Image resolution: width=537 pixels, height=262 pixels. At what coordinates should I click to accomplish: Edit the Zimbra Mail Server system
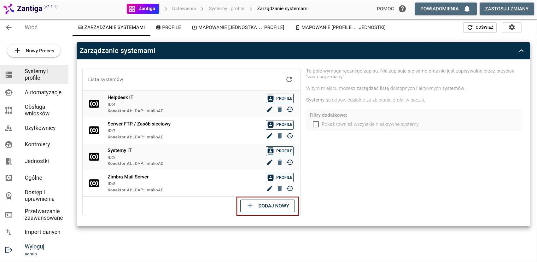pos(270,189)
